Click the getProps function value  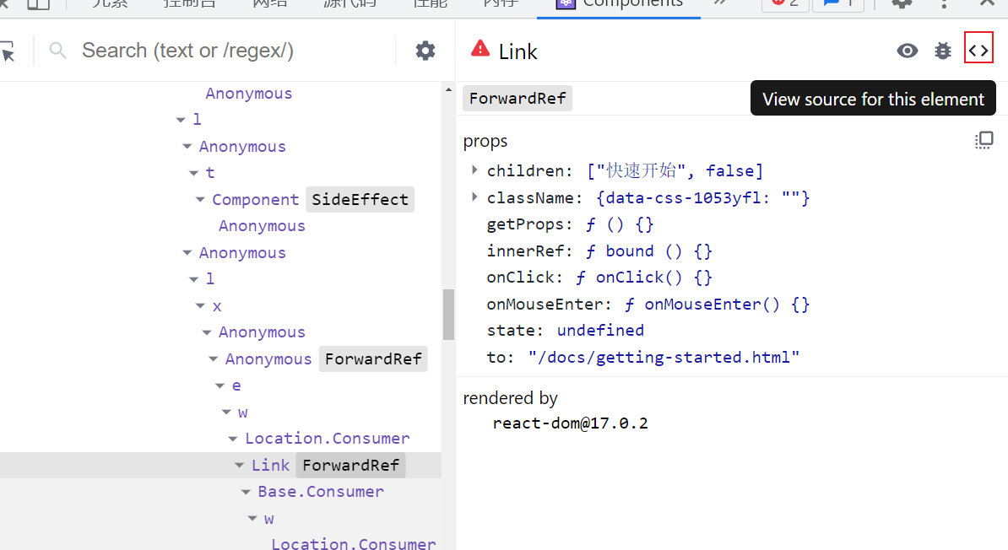click(x=620, y=224)
